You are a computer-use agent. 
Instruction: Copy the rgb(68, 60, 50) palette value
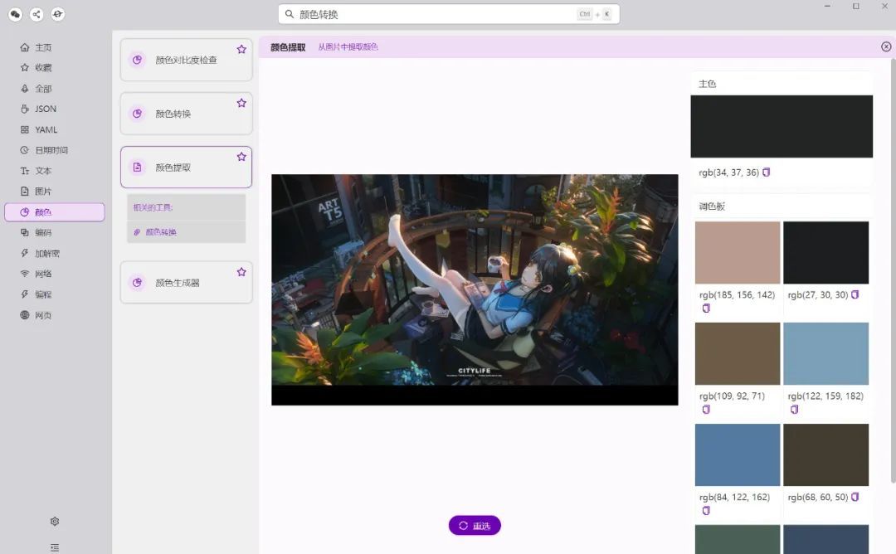[855, 497]
